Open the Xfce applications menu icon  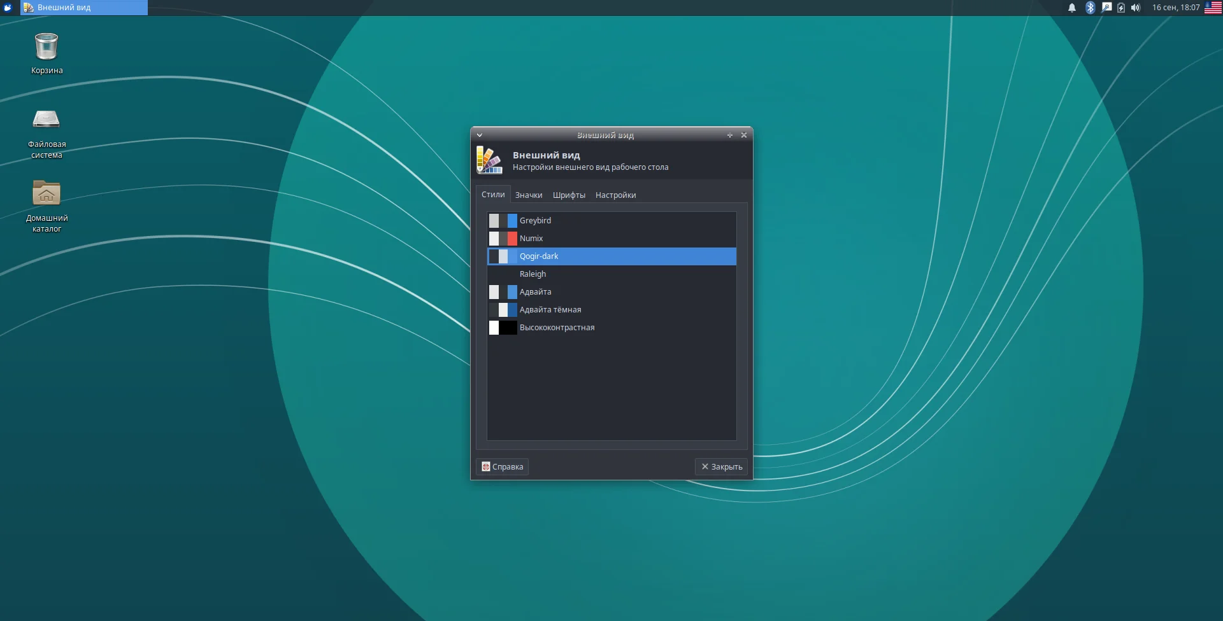coord(8,8)
